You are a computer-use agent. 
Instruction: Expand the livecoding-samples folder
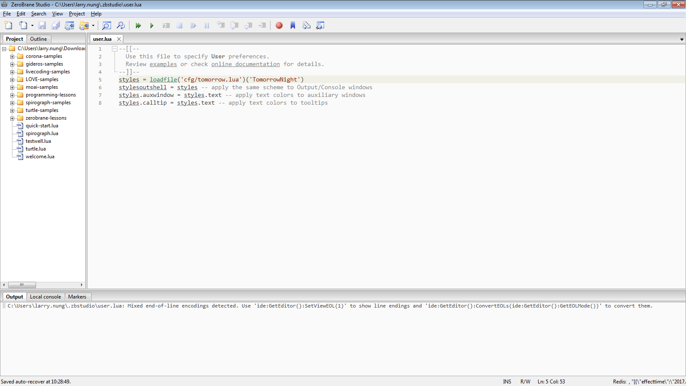[12, 72]
